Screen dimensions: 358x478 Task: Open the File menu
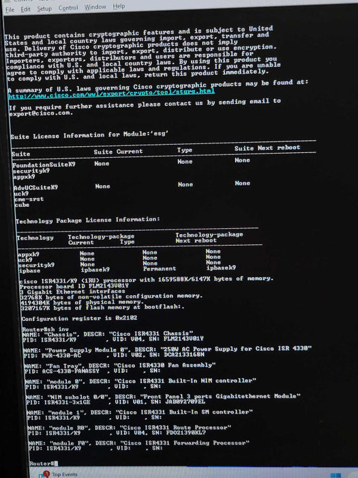[x=10, y=10]
